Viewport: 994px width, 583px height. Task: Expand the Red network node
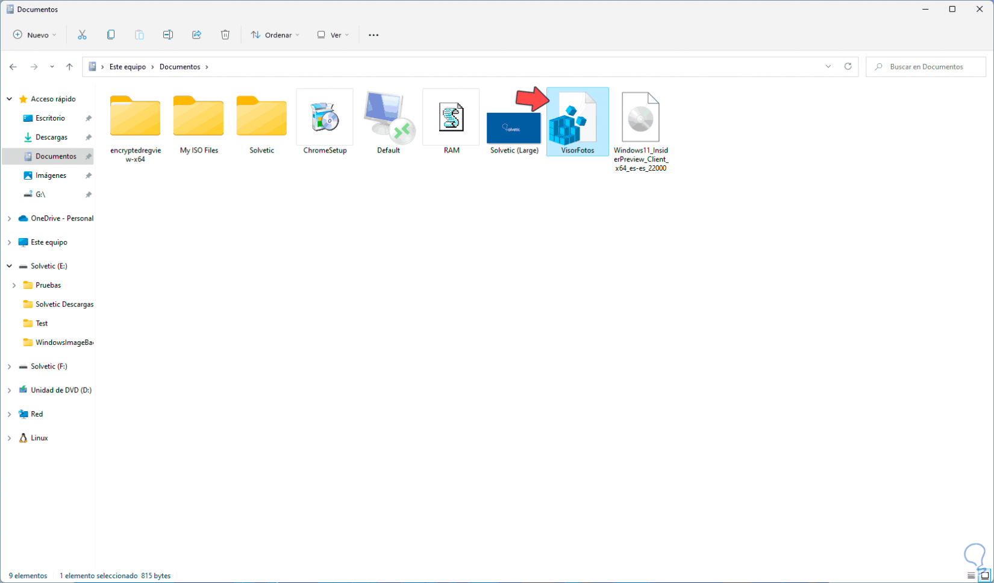10,414
